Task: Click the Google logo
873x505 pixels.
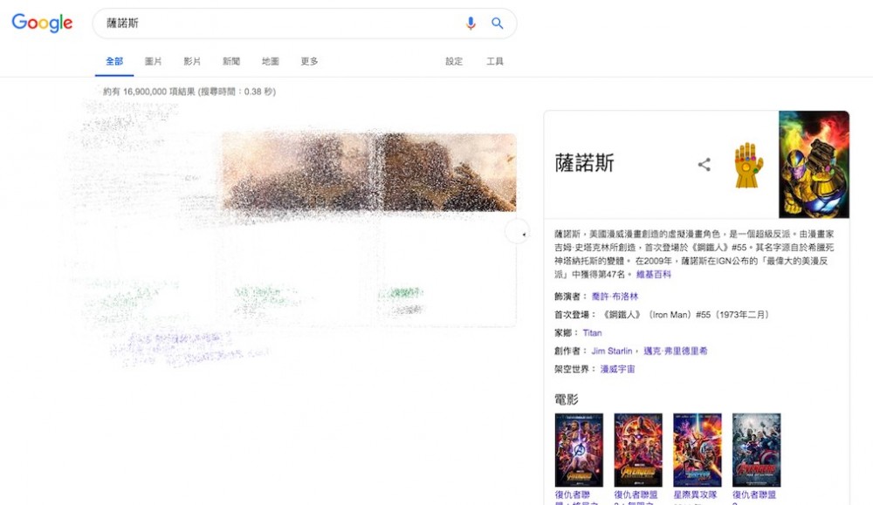Action: (42, 24)
